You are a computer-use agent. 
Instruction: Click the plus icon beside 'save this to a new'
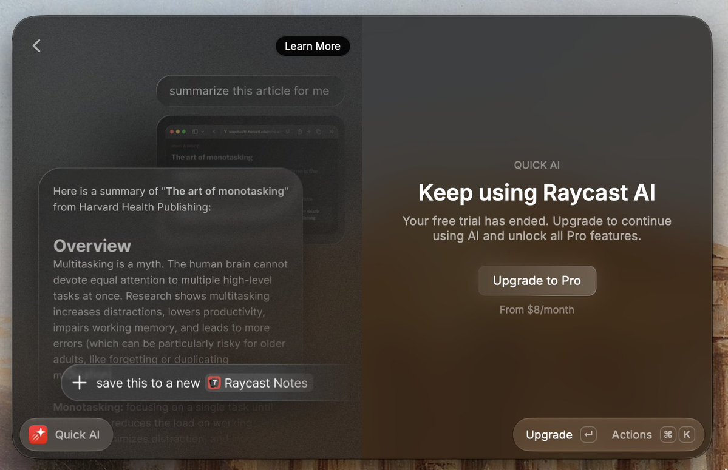point(80,383)
